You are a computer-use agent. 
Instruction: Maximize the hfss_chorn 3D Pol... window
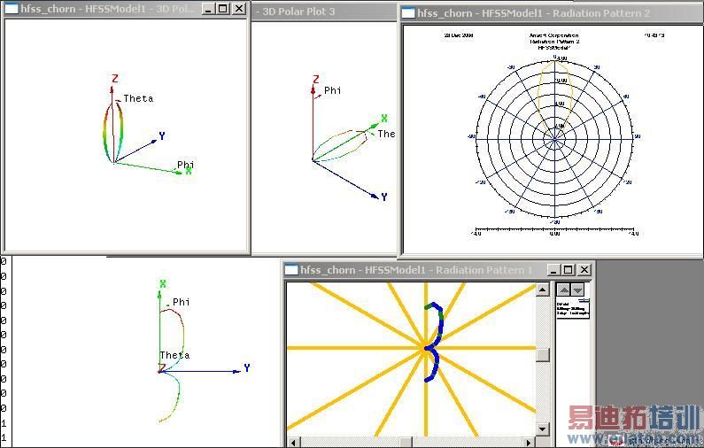coord(223,9)
